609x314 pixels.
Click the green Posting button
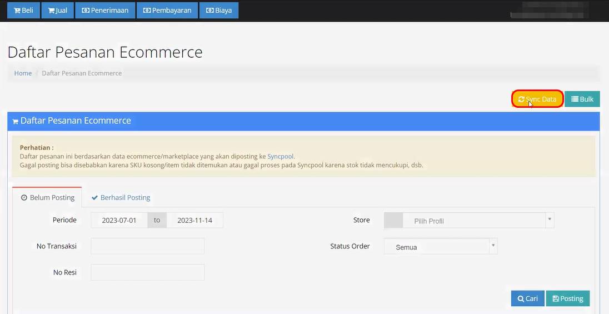[x=567, y=298]
